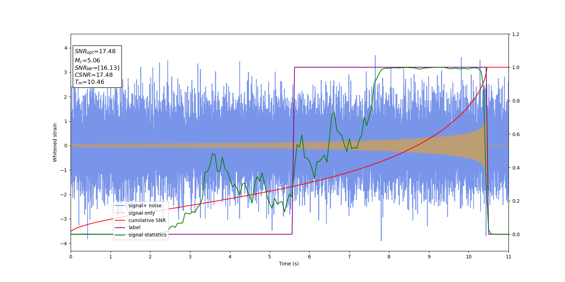
Task: Click the Mc=5.06 annotation text
Action: pyautogui.click(x=87, y=61)
